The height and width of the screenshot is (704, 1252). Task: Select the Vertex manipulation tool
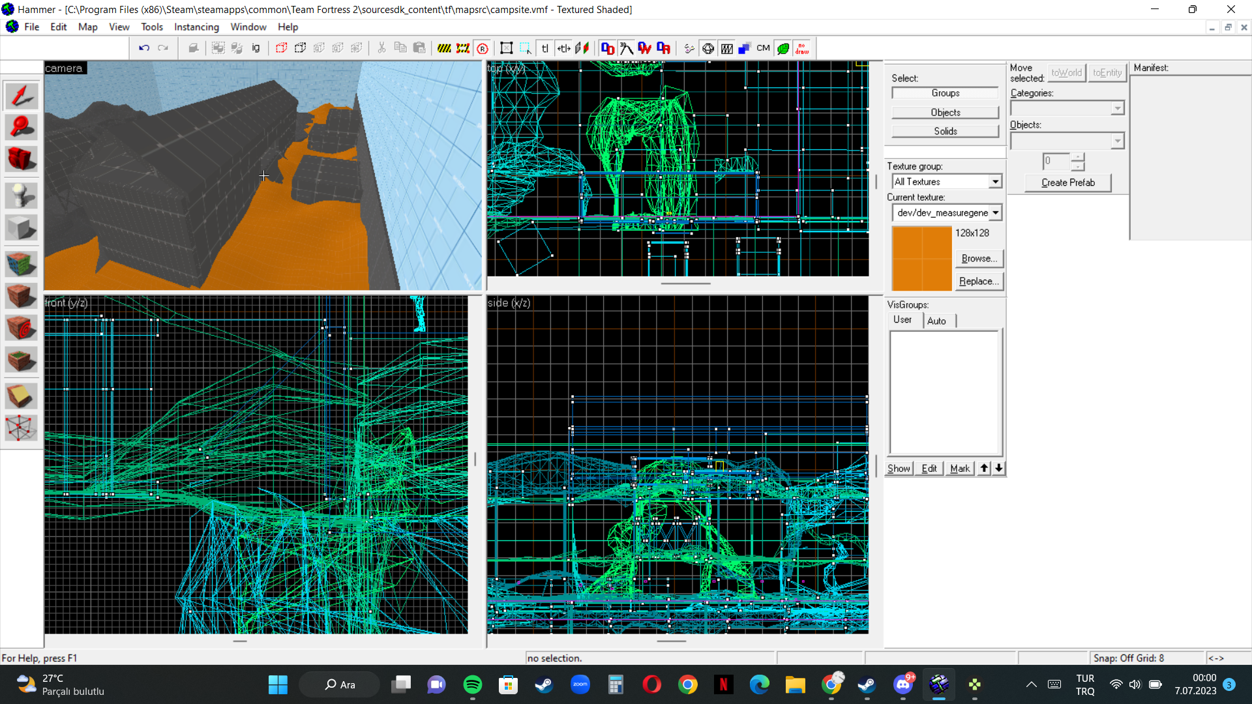click(x=21, y=428)
